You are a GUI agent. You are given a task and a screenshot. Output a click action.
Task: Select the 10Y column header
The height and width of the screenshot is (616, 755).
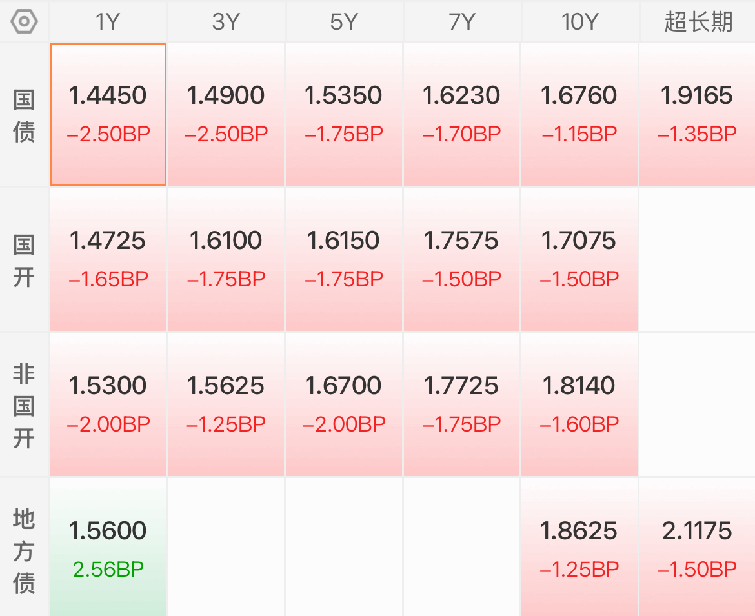point(579,22)
